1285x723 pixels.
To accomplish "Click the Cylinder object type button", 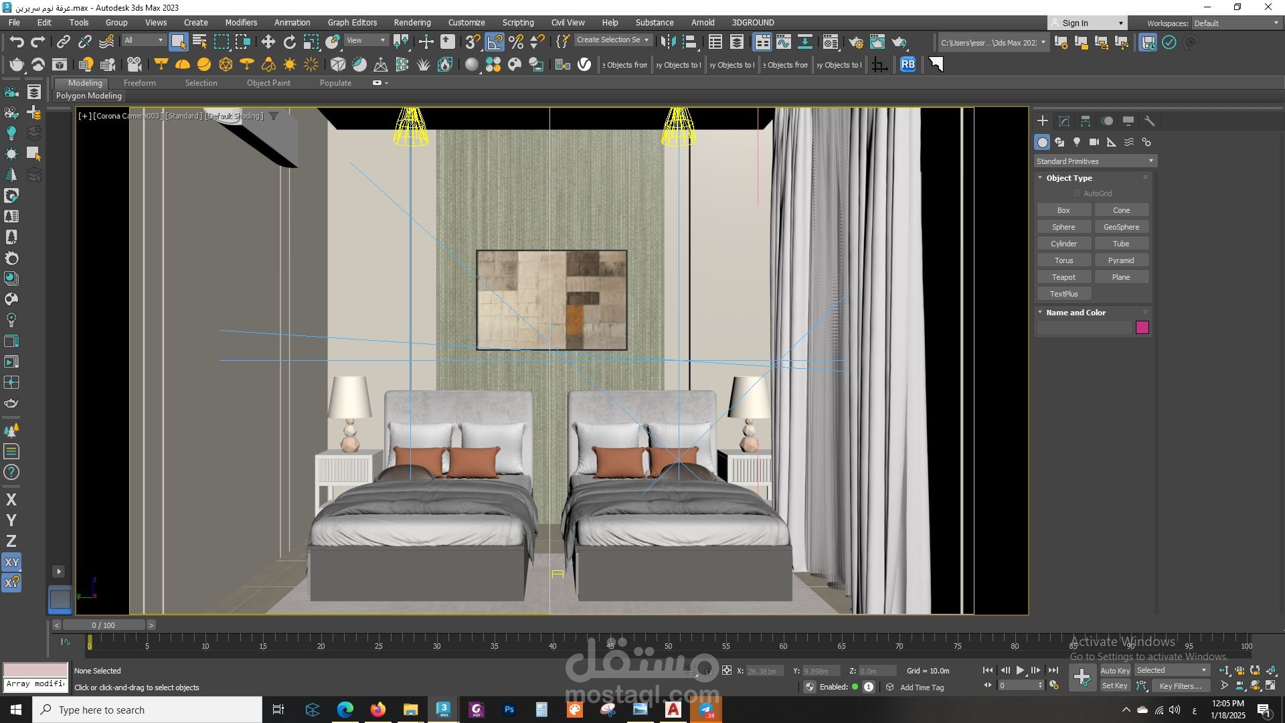I will (1063, 244).
